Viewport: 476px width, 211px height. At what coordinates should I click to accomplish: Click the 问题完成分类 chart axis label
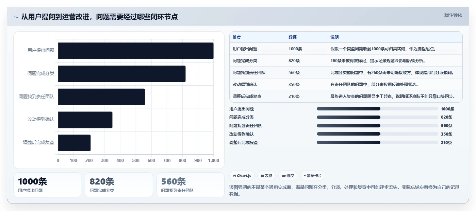click(x=41, y=74)
